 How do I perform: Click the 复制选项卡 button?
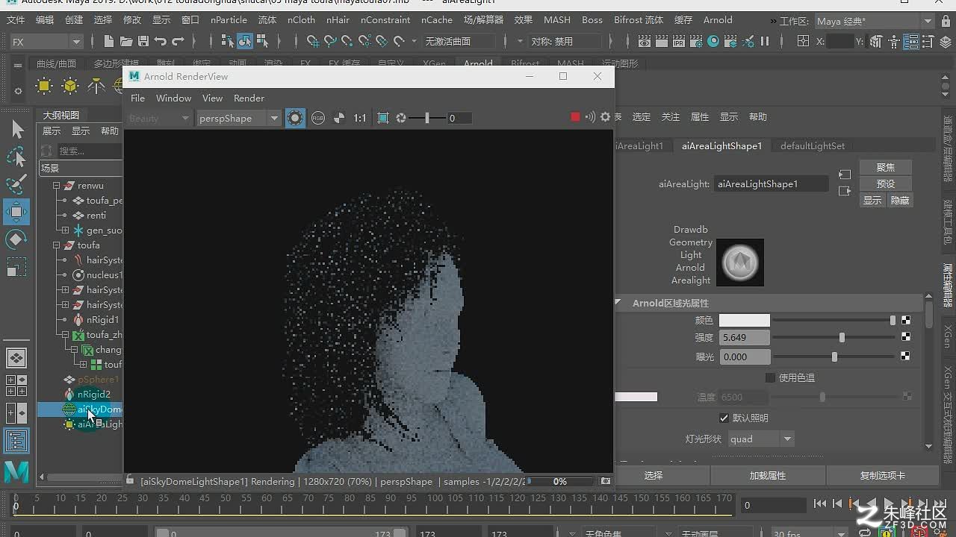(x=882, y=475)
